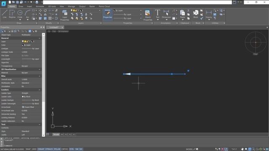Click the Overall scale value field
The width and height of the screenshot is (269, 151).
(31, 79)
